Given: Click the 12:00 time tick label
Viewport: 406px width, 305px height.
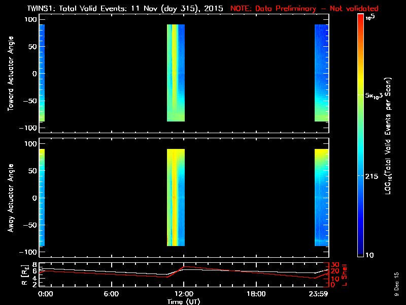Looking at the screenshot, I should [184, 294].
